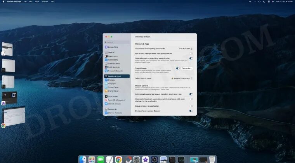Screen dimensions: 295x163
Task: Click the settings Search field
Action: tap(117, 42)
